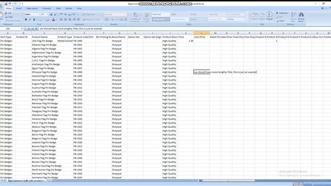Click cell with price 3.99
This screenshot has height=186, width=331.
point(186,41)
